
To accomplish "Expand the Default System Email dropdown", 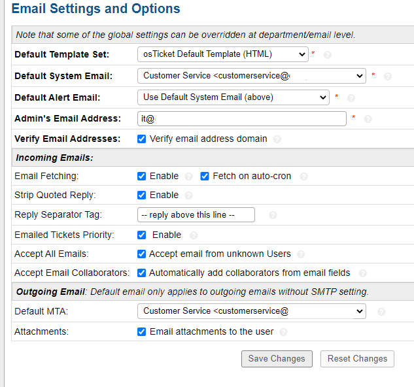I will point(251,76).
